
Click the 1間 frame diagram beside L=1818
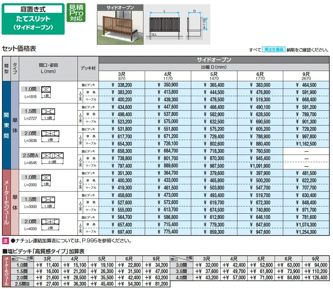(x=46, y=92)
